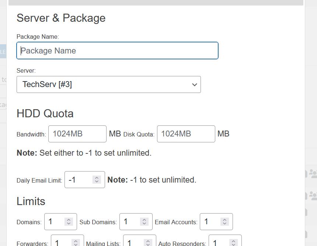Adjust Forwarders using its spinner arrows
The height and width of the screenshot is (246, 317).
pos(76,242)
